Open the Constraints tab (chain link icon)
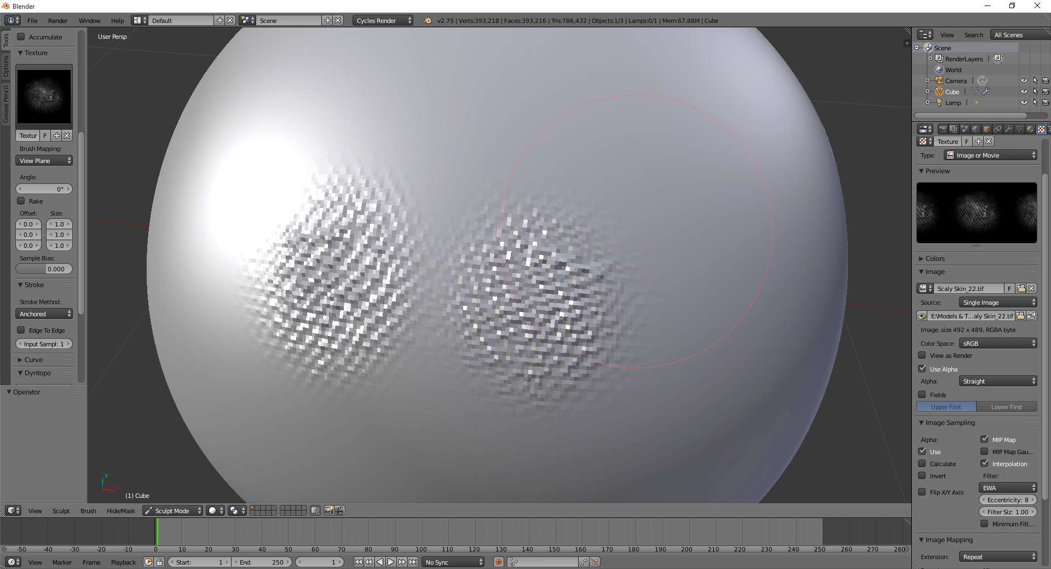Viewport: 1051px width, 569px height. [x=997, y=129]
